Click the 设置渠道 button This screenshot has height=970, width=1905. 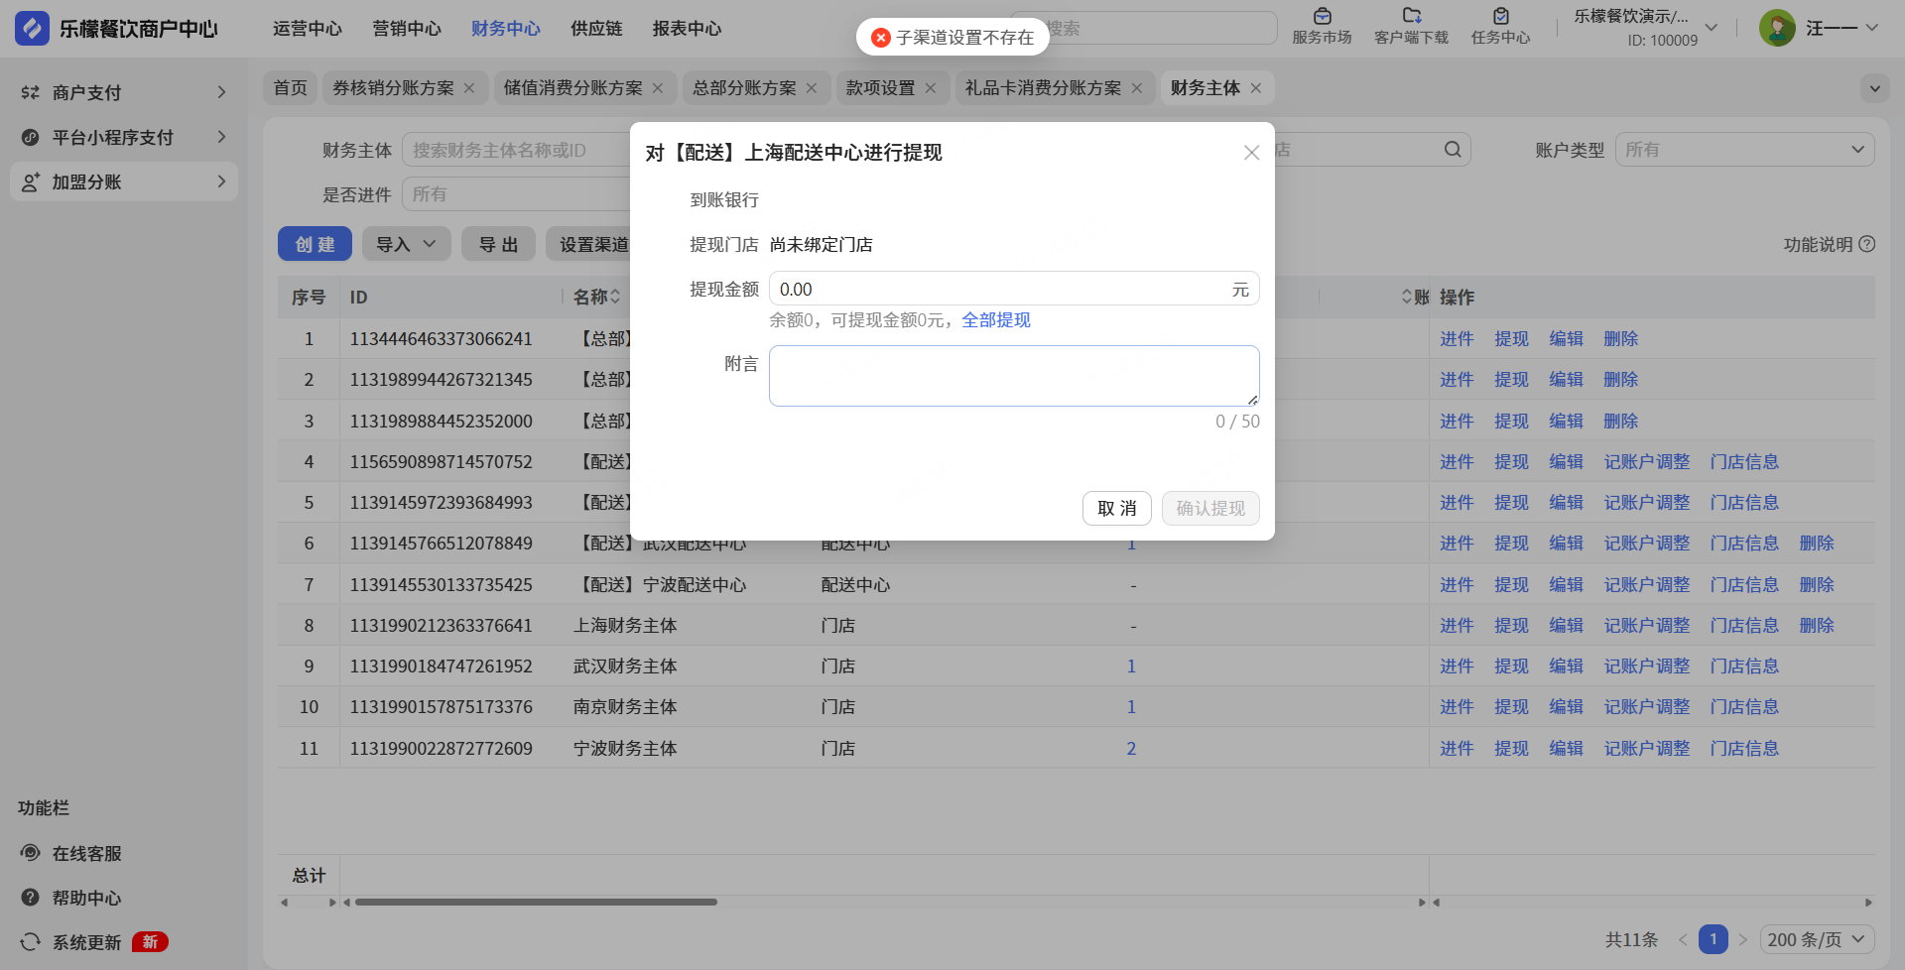593,244
